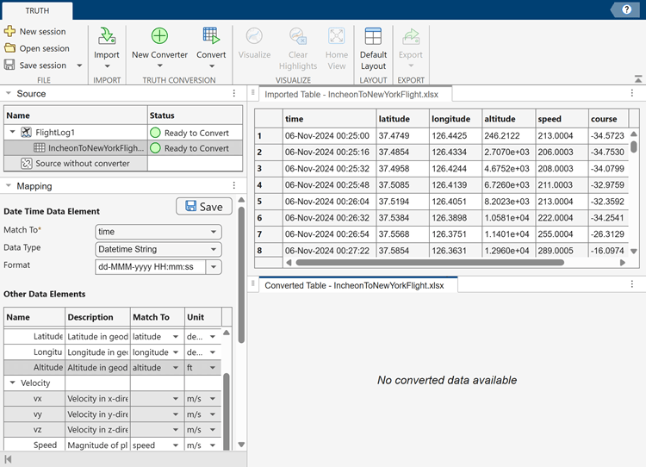Select the Imported Table - IncheonToNewYorkFlight.xlsx tab
Image resolution: width=646 pixels, height=467 pixels.
355,95
